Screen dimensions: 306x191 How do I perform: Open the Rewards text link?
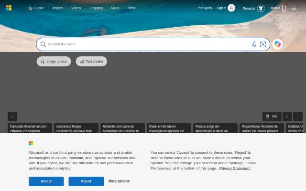(249, 9)
